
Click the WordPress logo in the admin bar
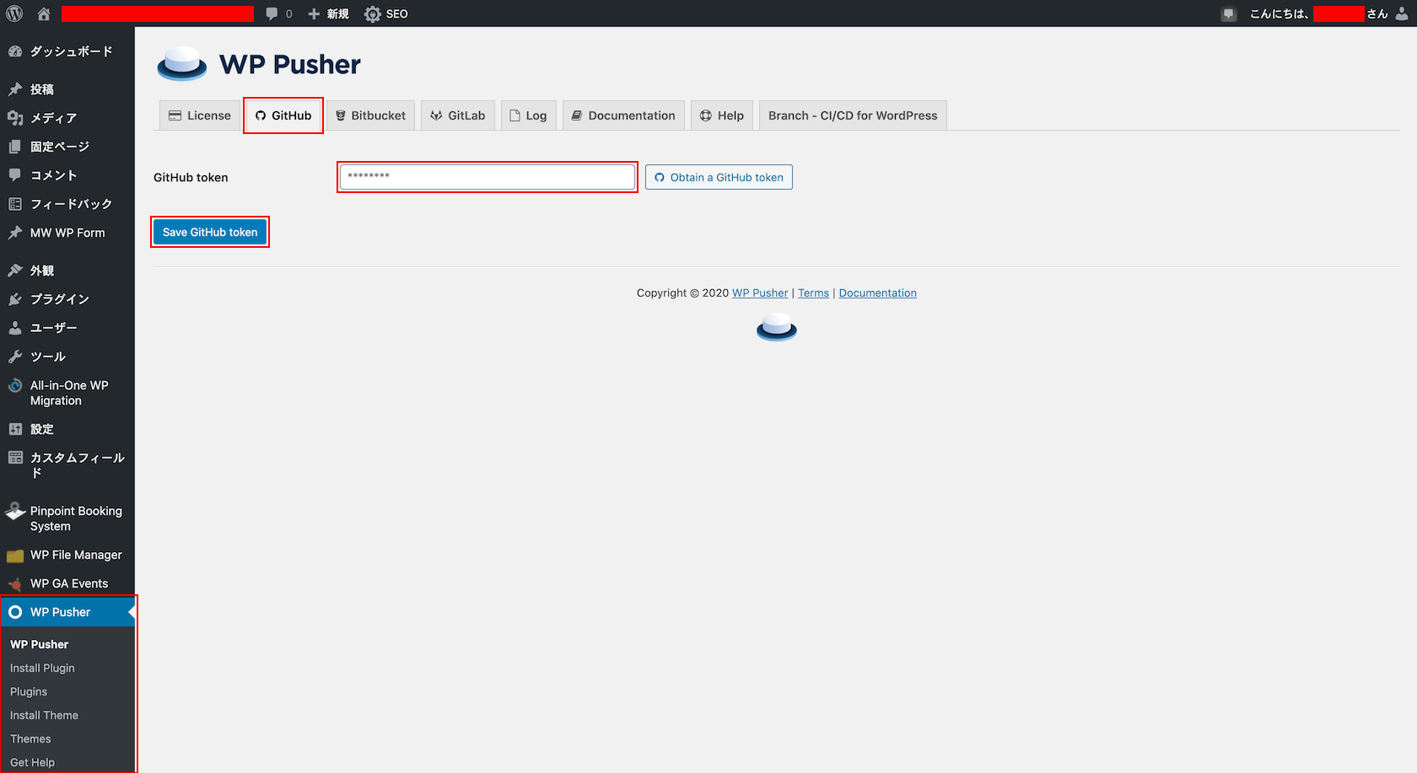tap(13, 13)
